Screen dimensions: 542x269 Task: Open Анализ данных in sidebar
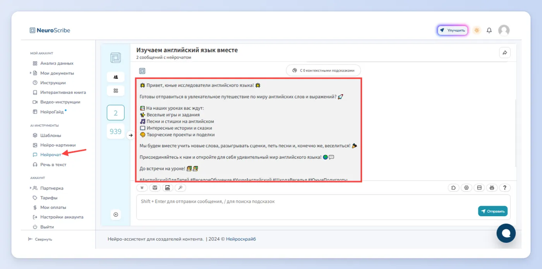pos(57,63)
